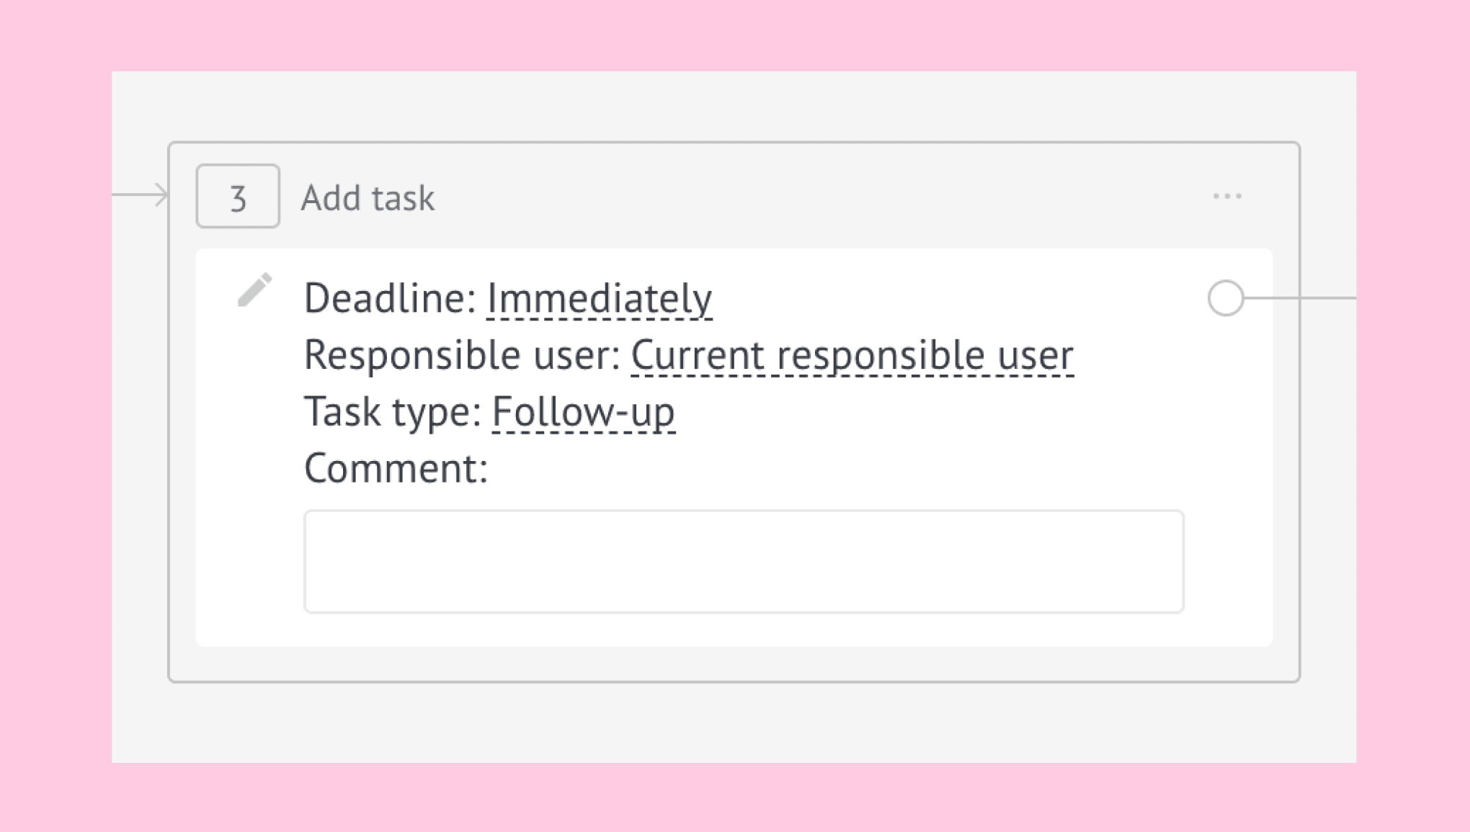The height and width of the screenshot is (832, 1470).
Task: Click the Task type label
Action: 393,412
